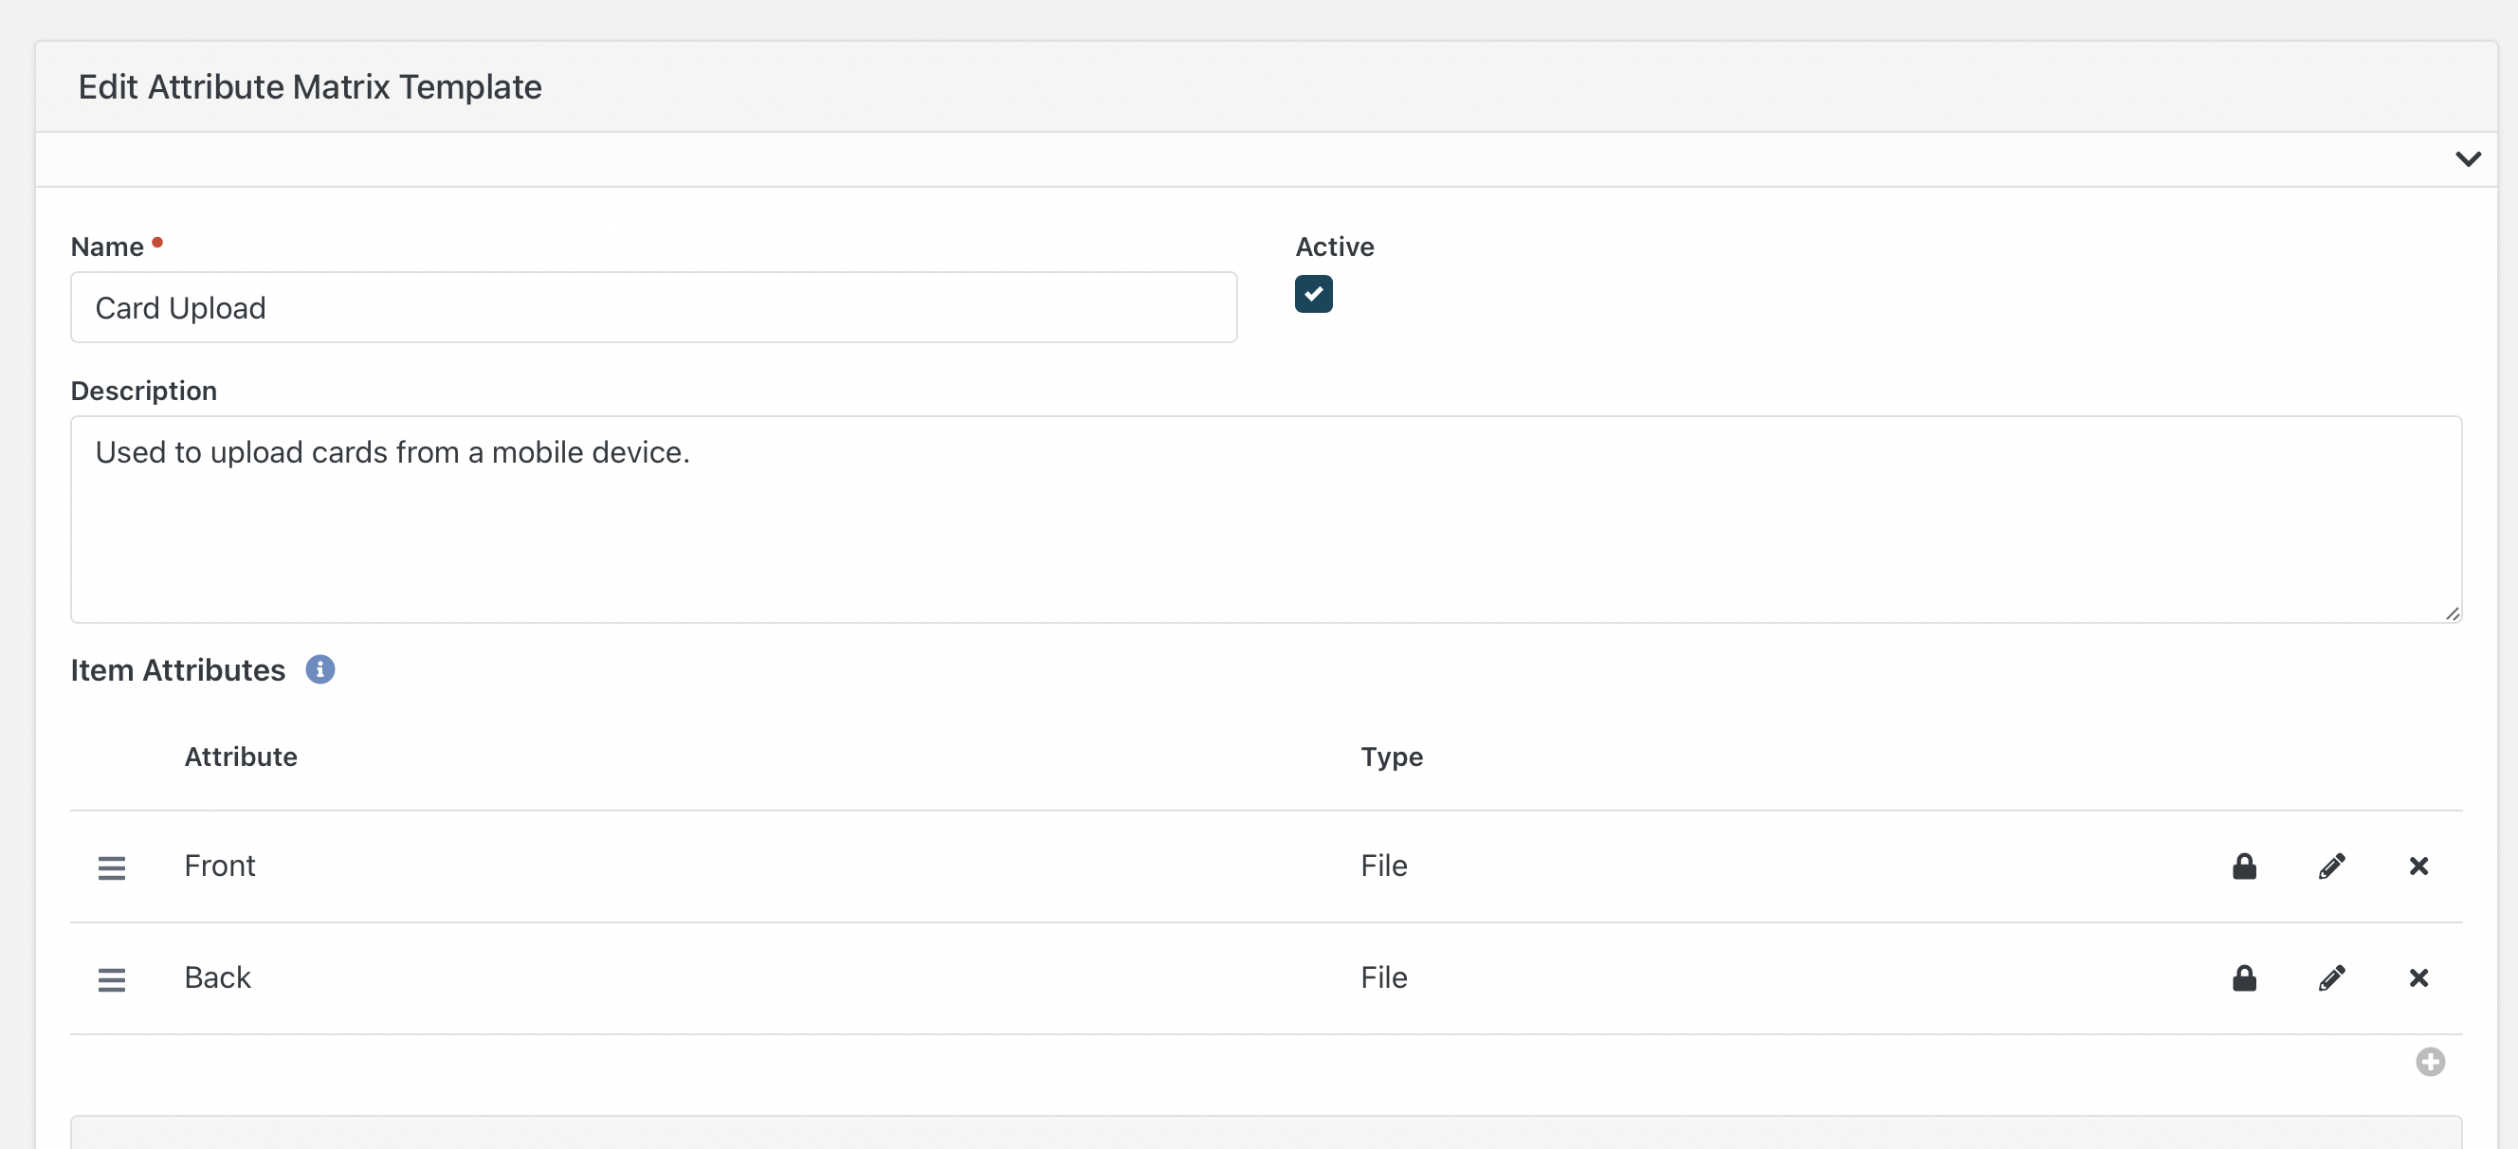Click the lock icon for Front attribute
Image resolution: width=2518 pixels, height=1149 pixels.
pyautogui.click(x=2244, y=866)
